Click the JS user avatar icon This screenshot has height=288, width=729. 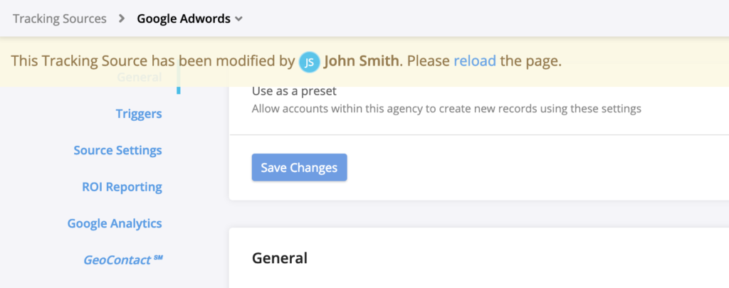click(309, 62)
